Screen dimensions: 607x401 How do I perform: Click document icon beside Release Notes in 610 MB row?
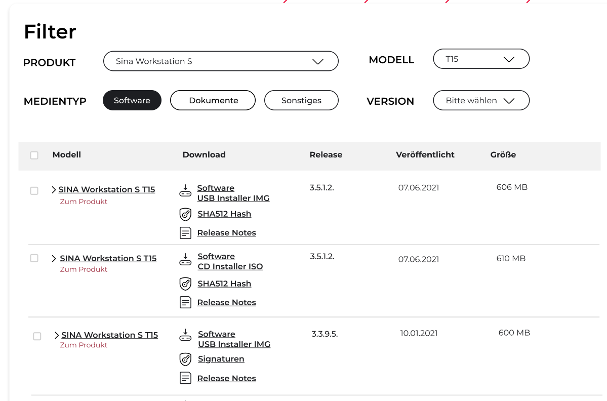(x=185, y=302)
